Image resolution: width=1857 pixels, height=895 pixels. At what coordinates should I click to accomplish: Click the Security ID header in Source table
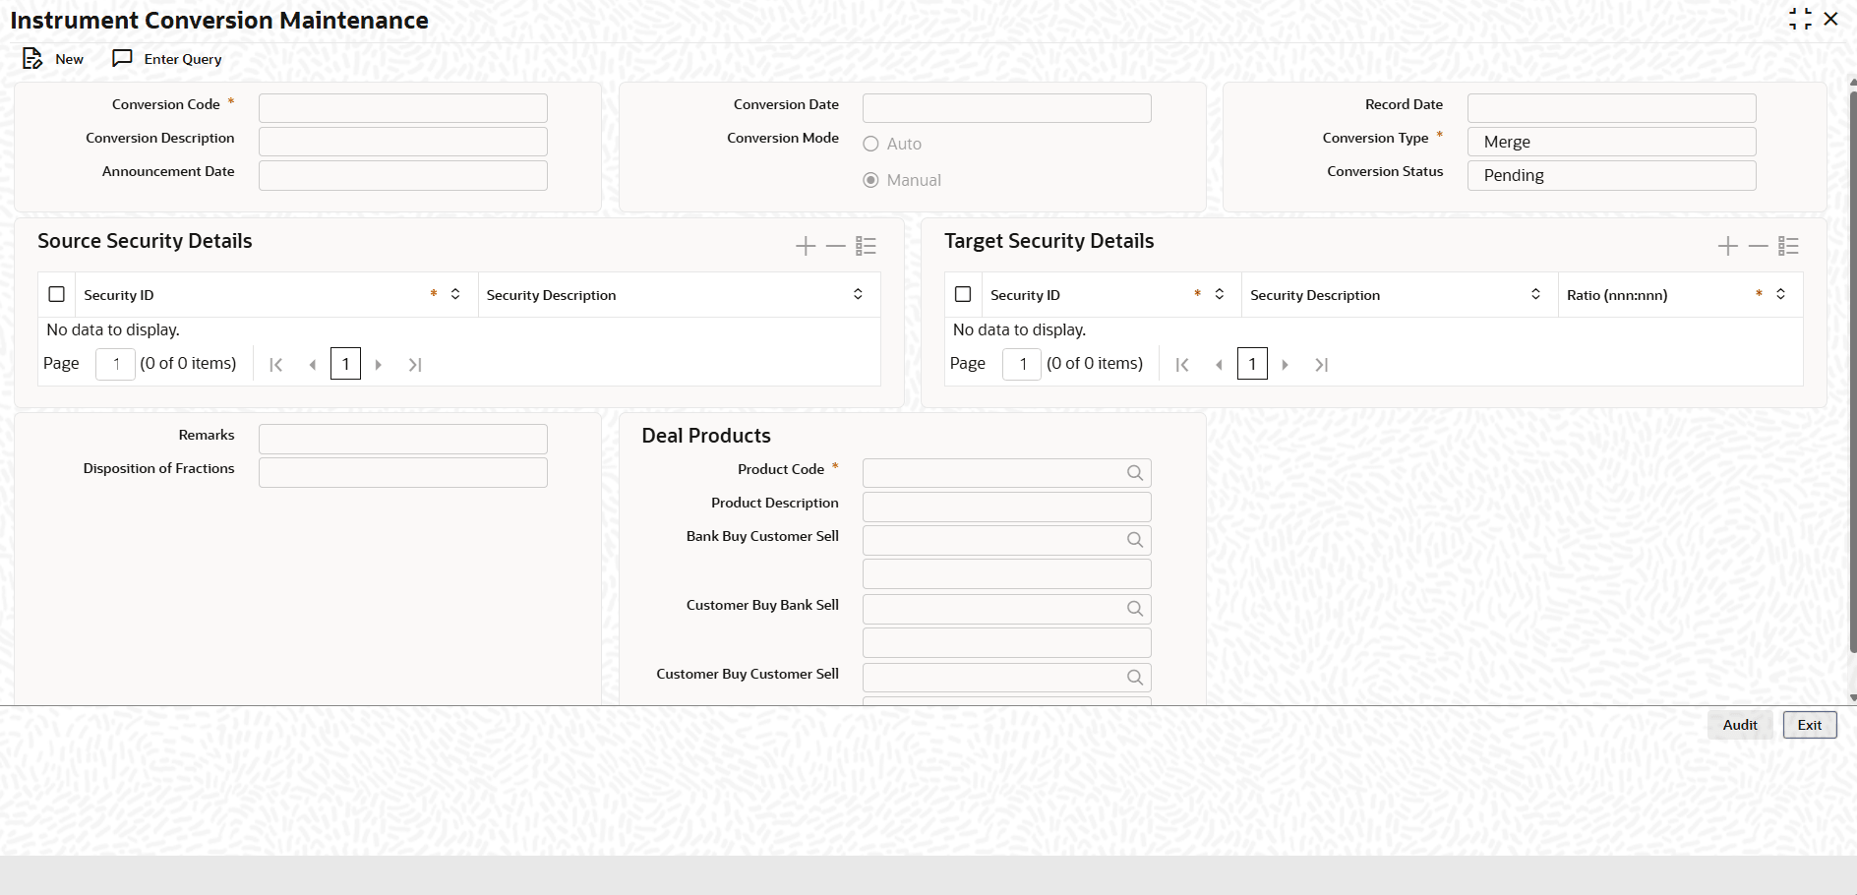point(119,295)
